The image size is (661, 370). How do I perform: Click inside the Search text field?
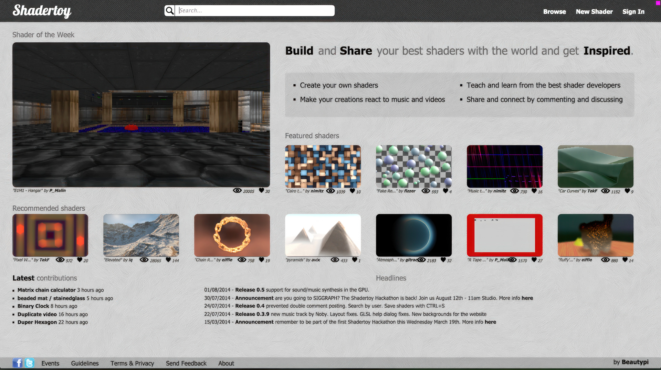[x=255, y=11]
